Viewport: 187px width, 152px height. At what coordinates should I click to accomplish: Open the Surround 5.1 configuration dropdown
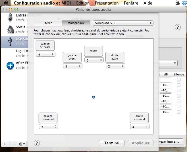[123, 23]
